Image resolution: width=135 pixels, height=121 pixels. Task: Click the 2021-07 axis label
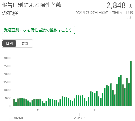click(x=79, y=118)
